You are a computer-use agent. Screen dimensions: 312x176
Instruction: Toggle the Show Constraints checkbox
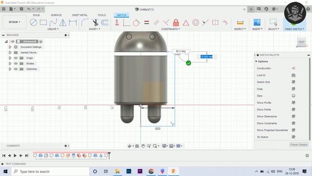pos(293,123)
